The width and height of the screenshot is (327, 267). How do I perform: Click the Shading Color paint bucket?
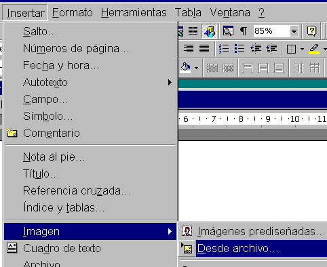pos(185,67)
